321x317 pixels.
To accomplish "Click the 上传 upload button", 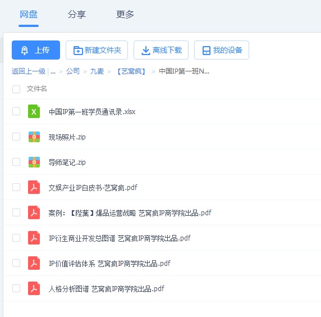I will click(x=36, y=50).
